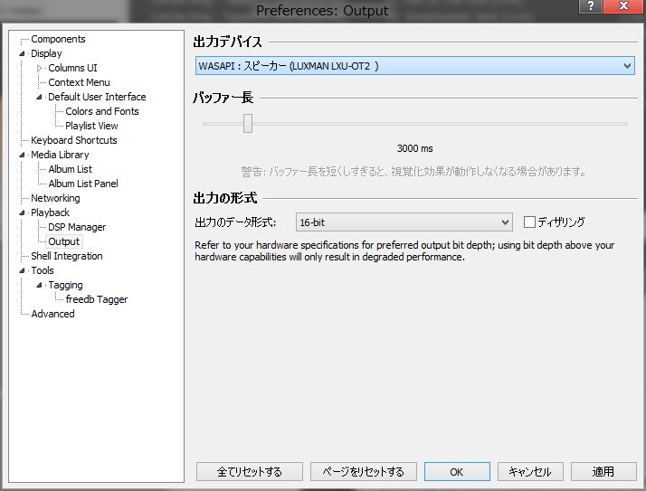Open Shell Integration settings
646x491 pixels.
pyautogui.click(x=67, y=256)
